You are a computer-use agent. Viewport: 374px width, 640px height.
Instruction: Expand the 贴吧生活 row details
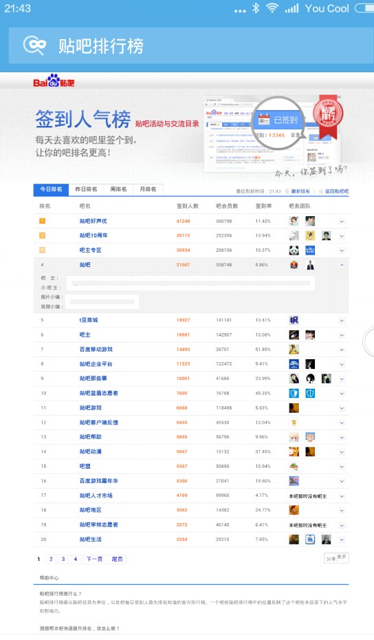point(342,540)
